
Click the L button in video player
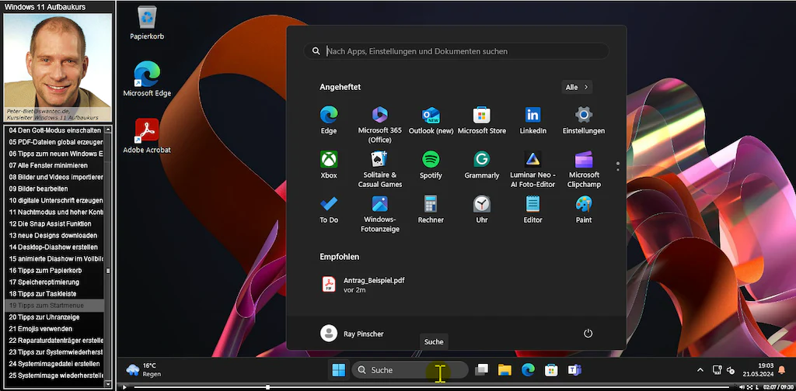pos(756,387)
